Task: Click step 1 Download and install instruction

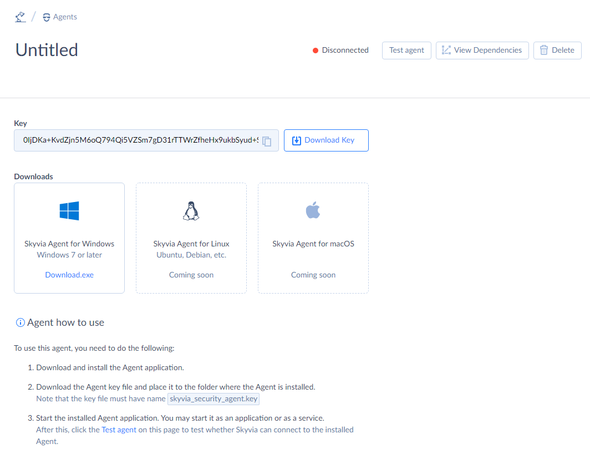Action: 110,368
